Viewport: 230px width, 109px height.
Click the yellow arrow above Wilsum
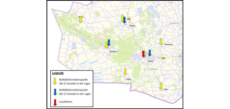coord(122,18)
